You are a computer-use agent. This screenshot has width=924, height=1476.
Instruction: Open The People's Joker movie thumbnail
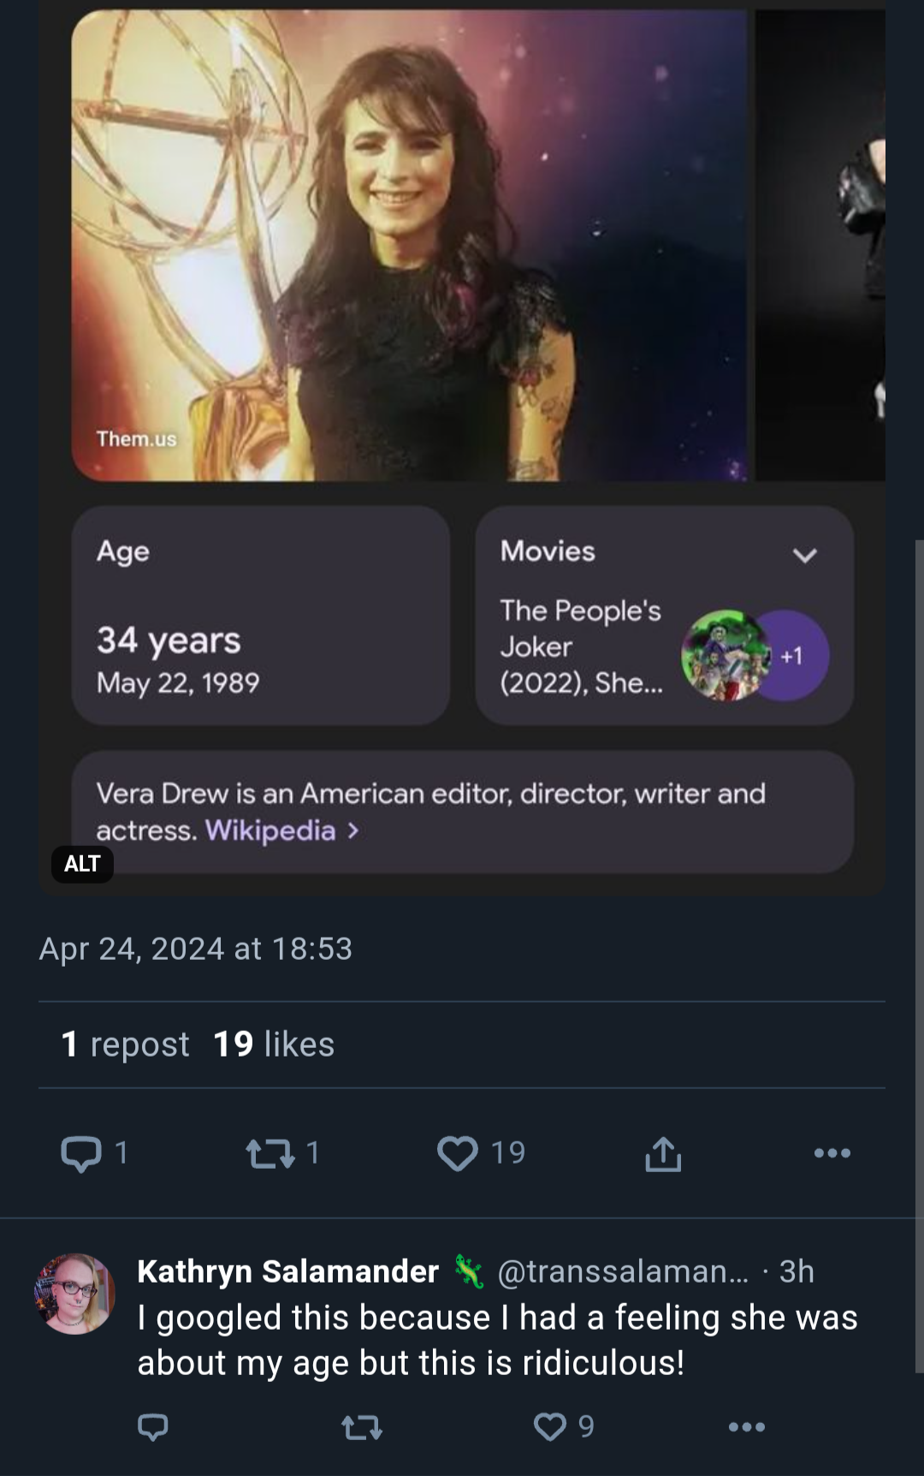724,656
